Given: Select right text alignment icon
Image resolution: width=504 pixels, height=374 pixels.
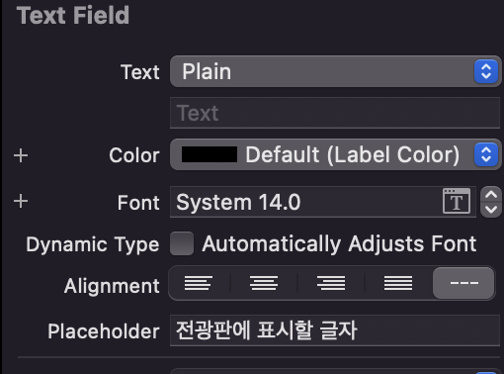Looking at the screenshot, I should click(x=331, y=283).
